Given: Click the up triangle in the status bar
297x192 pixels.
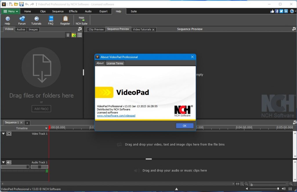Looking at the screenshot, I should pos(177,189).
